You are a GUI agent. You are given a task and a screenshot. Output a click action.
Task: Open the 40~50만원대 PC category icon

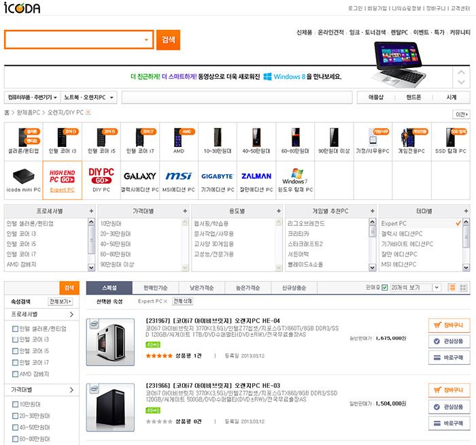pos(256,142)
